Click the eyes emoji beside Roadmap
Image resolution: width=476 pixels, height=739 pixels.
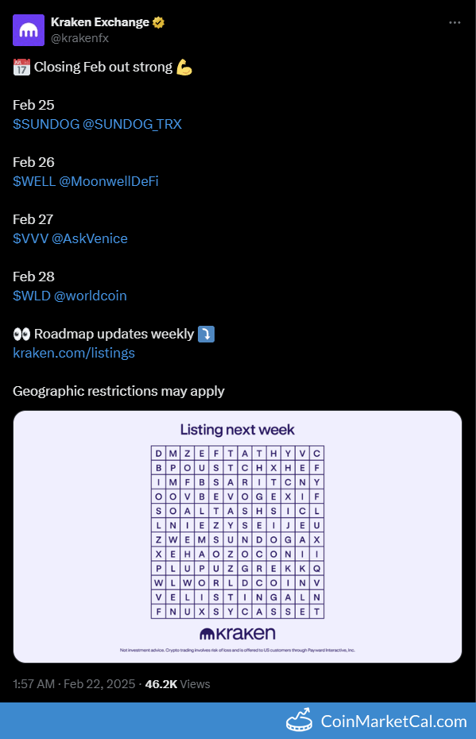click(21, 335)
